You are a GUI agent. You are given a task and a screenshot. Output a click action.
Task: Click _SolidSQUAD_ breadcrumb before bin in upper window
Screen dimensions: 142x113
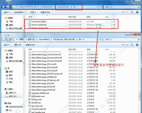(63, 7)
